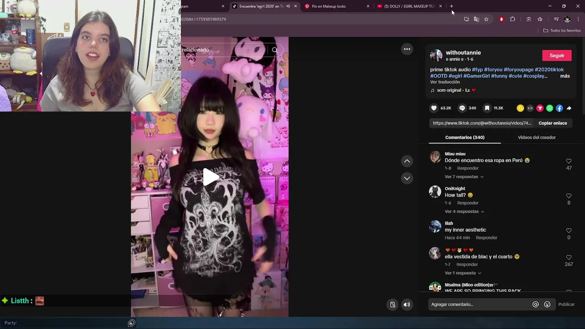Get the embed code icon
This screenshot has width=585, height=329.
(x=530, y=108)
